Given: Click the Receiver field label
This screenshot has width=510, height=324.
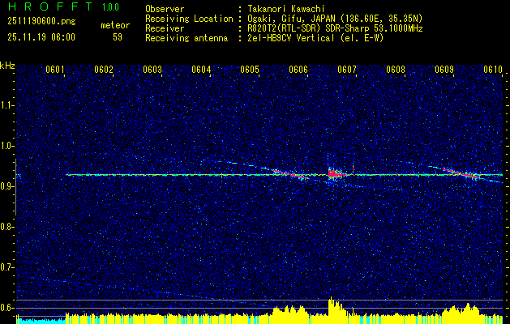Looking at the screenshot, I should [x=165, y=28].
